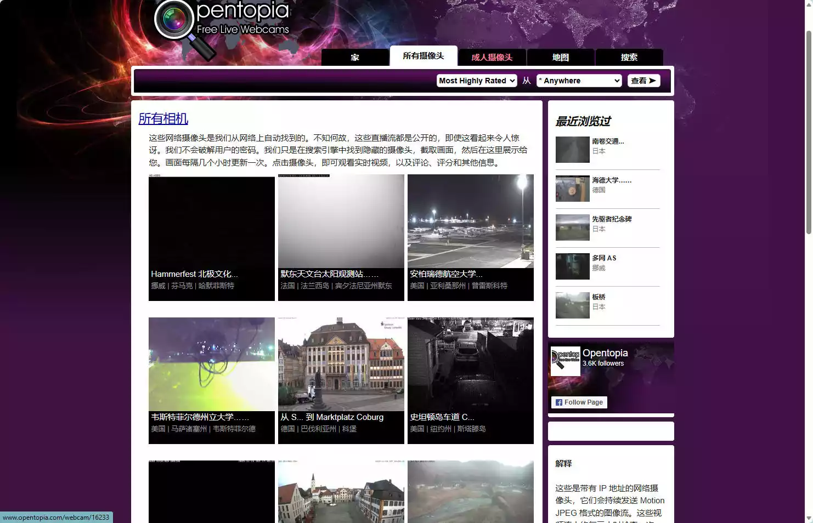Open the 搜索 search tab
Image resolution: width=813 pixels, height=523 pixels.
pos(629,58)
